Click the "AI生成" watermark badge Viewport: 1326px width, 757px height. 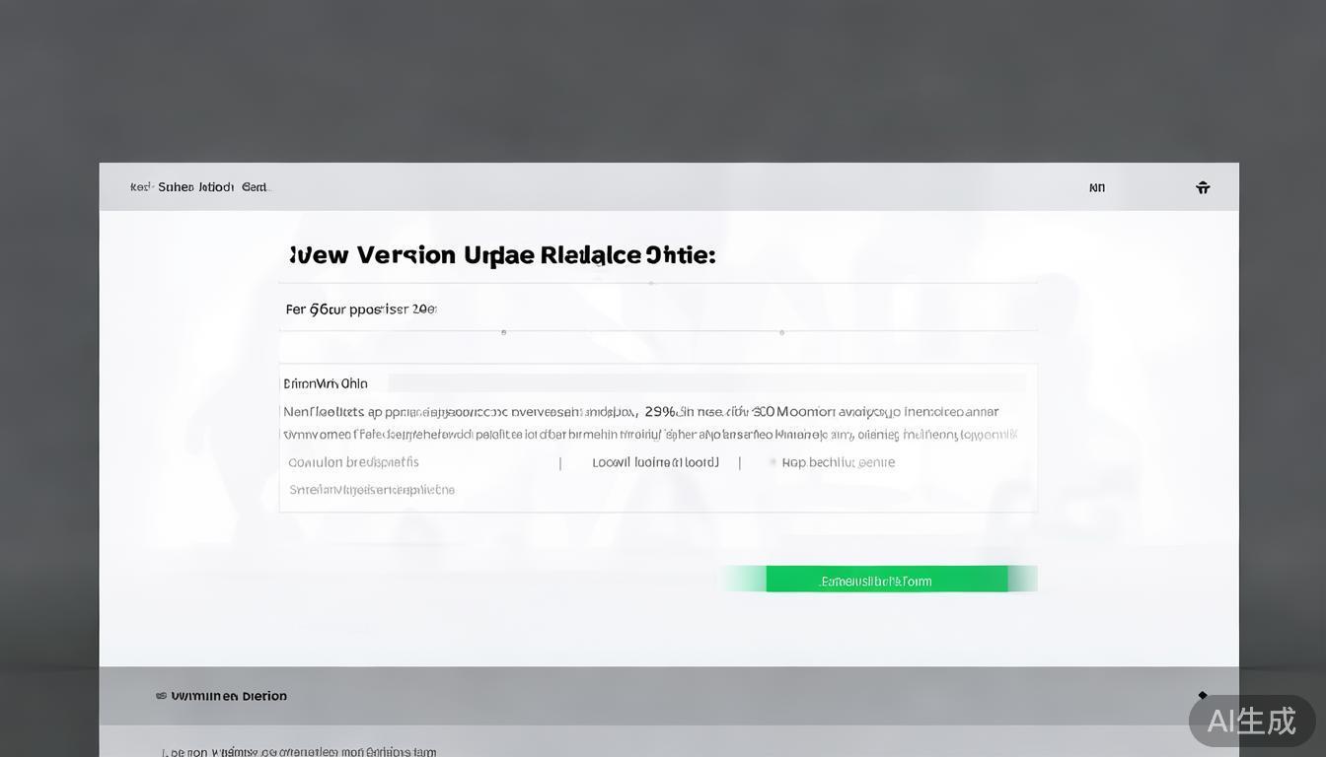pos(1251,721)
